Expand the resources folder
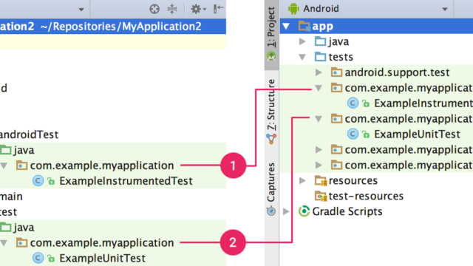The width and height of the screenshot is (473, 266). [x=302, y=180]
